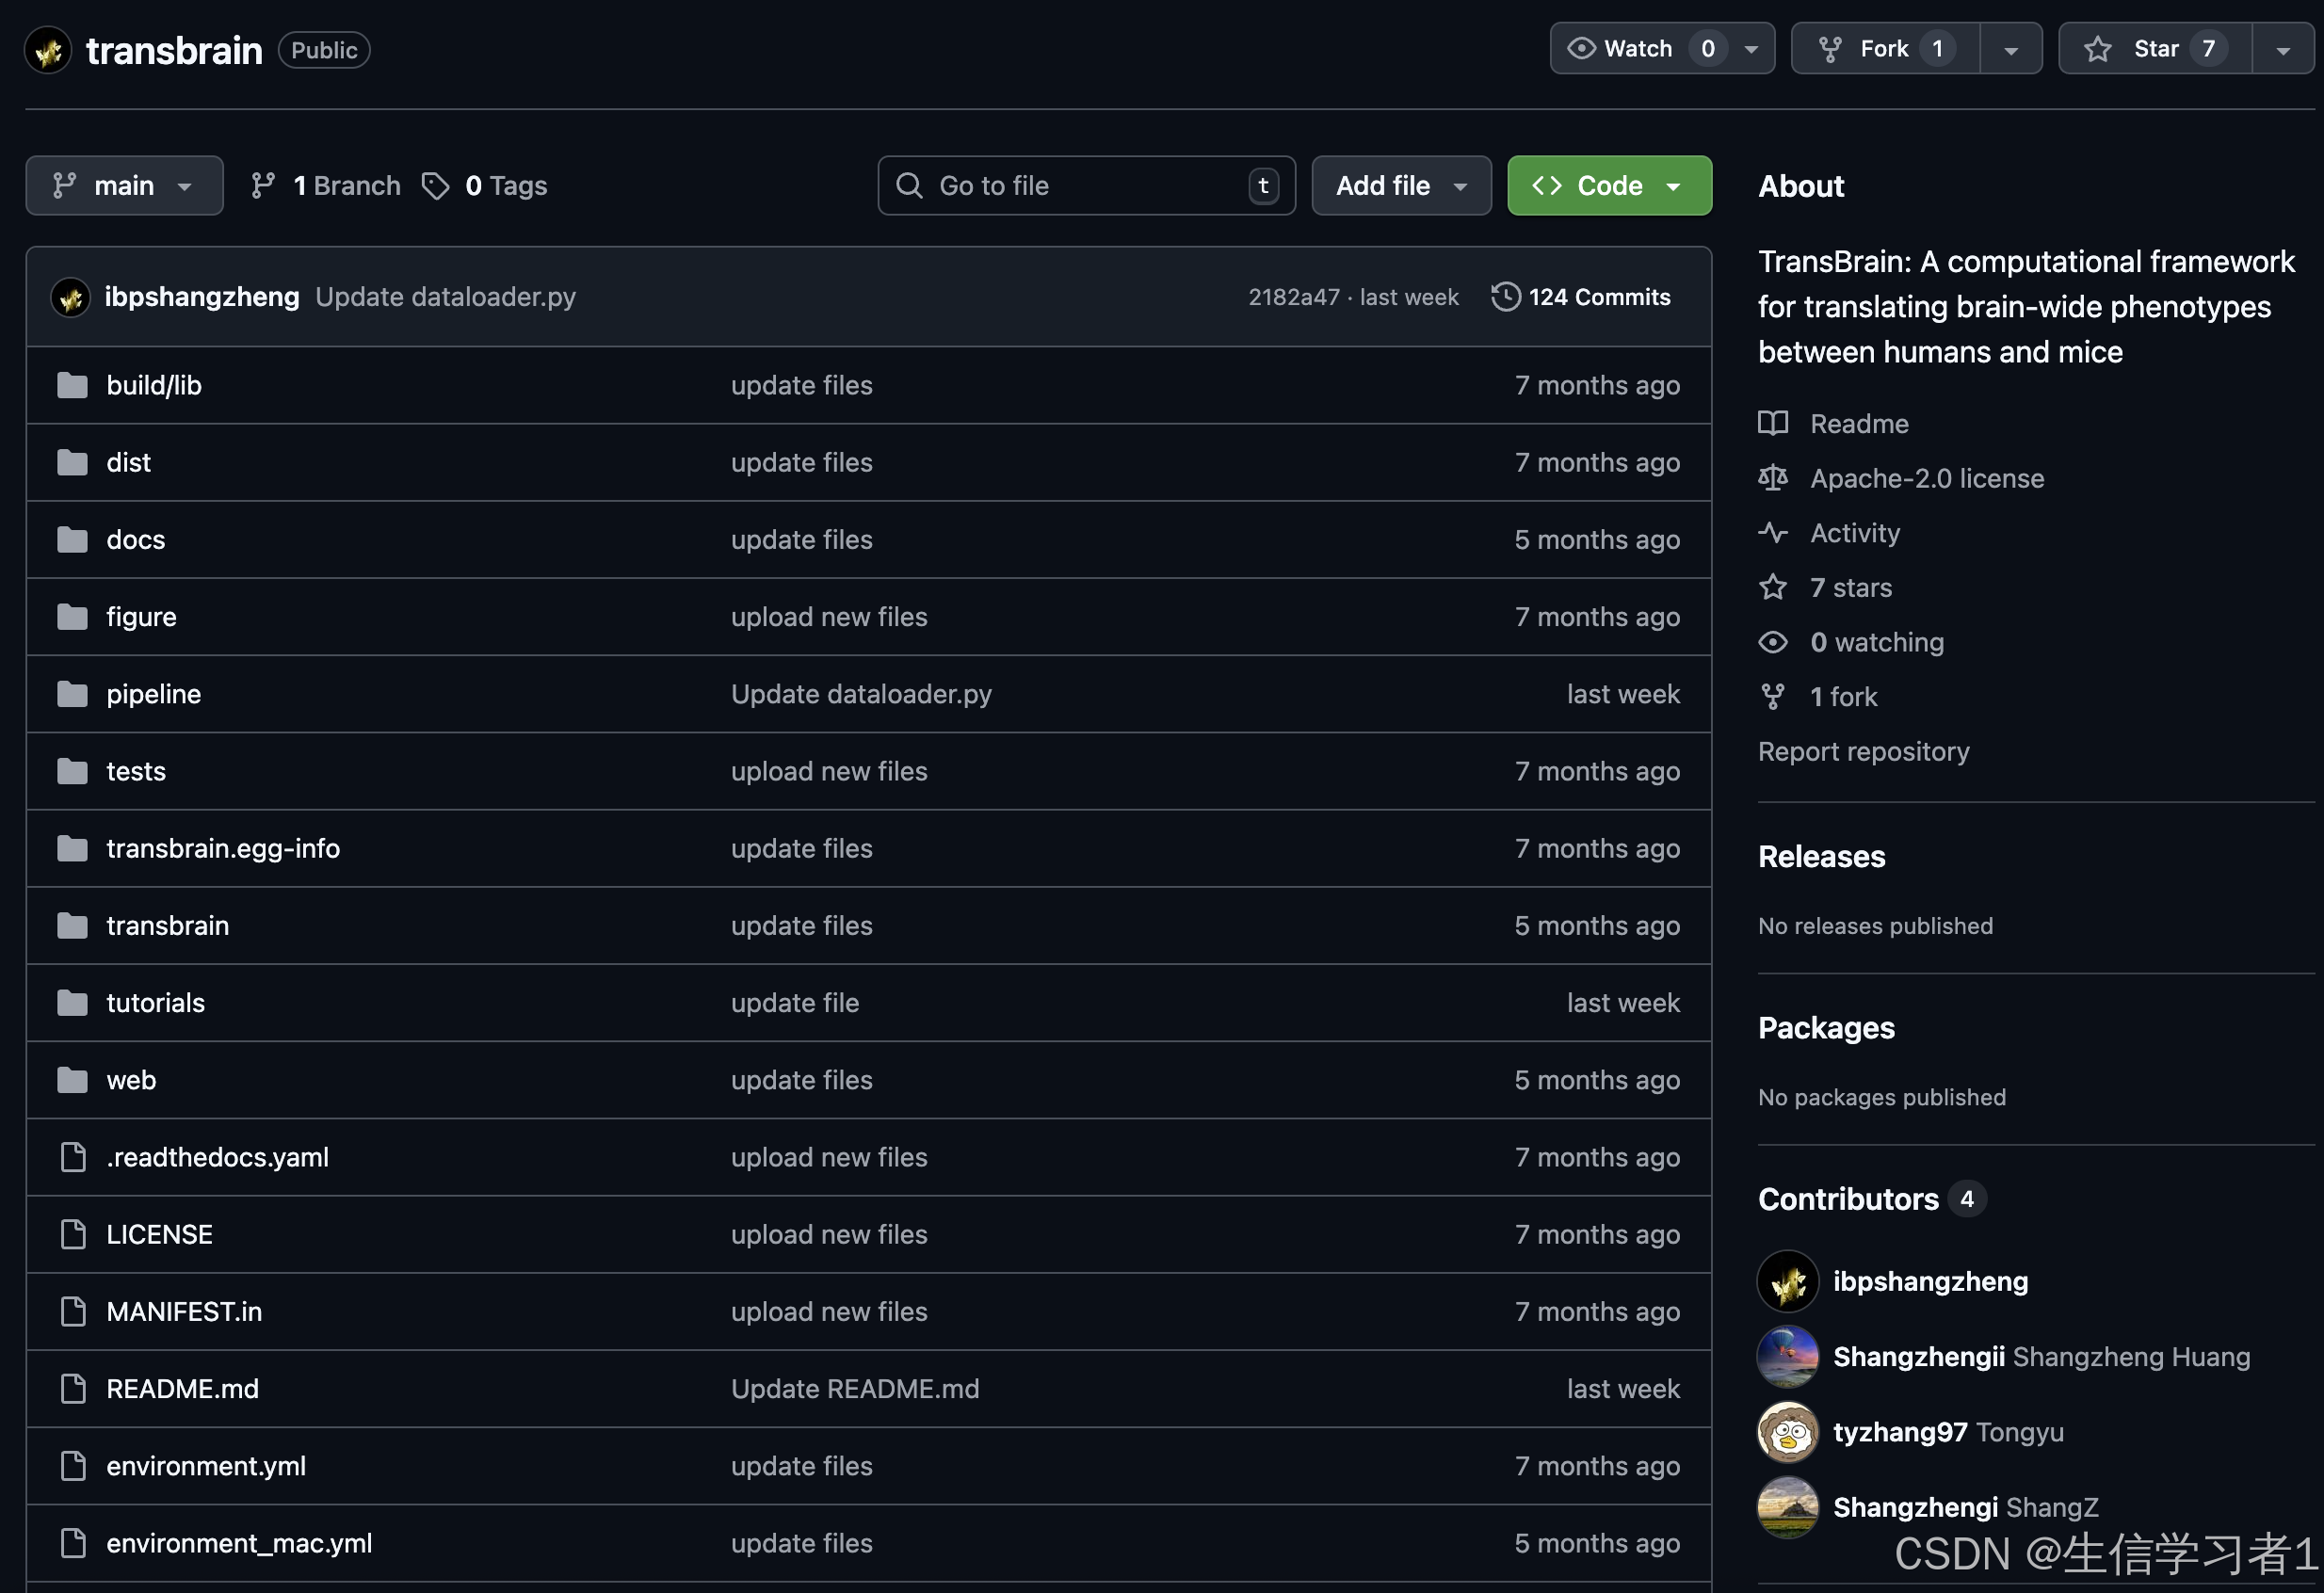Open the tyzhang97 contributor avatar
The image size is (2324, 1593).
1788,1432
